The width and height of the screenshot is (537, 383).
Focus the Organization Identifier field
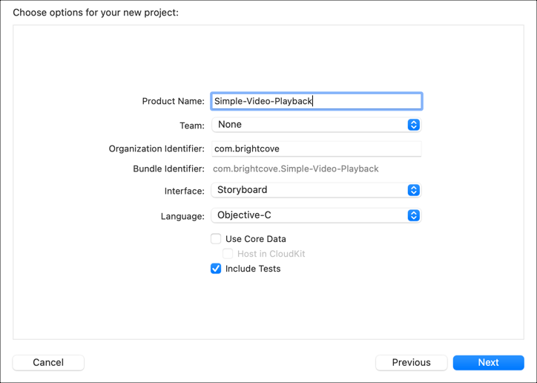click(316, 148)
